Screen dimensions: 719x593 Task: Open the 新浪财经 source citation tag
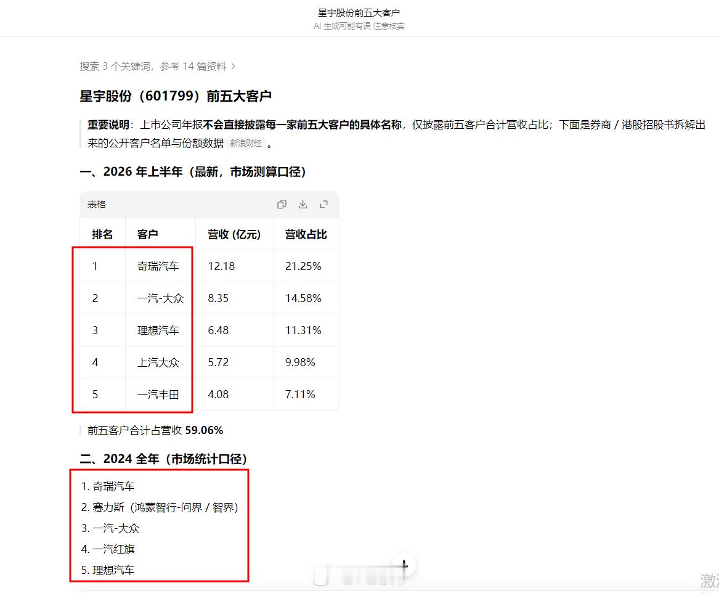click(x=246, y=143)
